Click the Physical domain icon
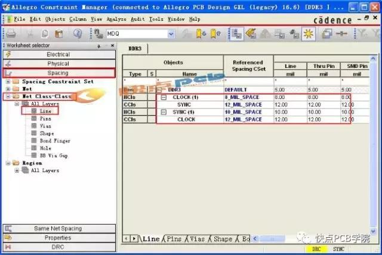Image resolution: width=382 pixels, height=255 pixels. [8, 64]
